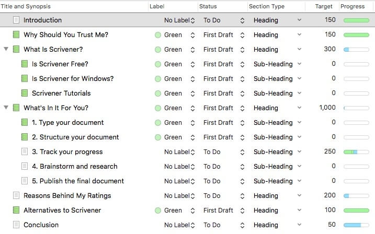Select the Conclusion title
Image resolution: width=375 pixels, height=234 pixels.
(x=41, y=225)
